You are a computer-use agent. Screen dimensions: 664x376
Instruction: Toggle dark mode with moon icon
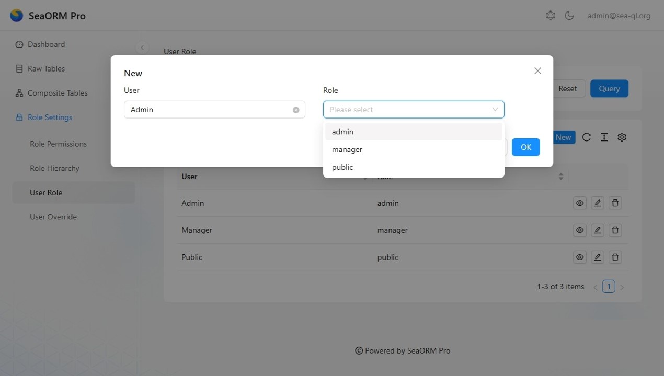[569, 16]
